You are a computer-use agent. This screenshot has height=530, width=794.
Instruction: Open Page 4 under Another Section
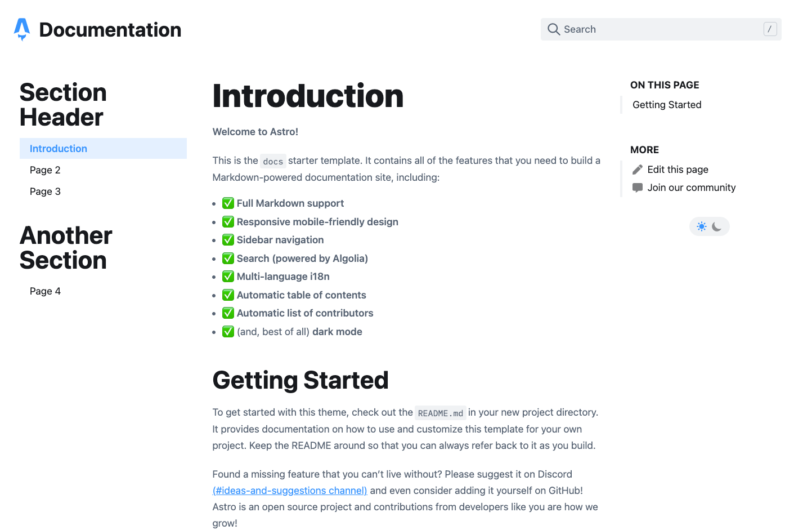(45, 291)
